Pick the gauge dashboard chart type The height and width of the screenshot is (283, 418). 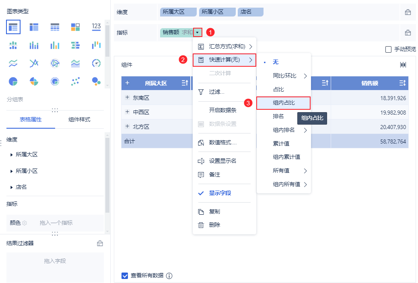96,63
